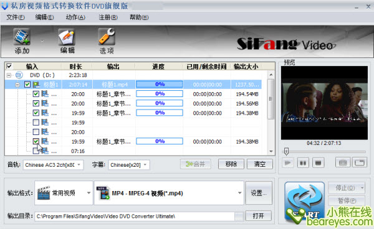Open the audio track Chinese AC3 dropdown
374x229 pixels.
(53, 165)
